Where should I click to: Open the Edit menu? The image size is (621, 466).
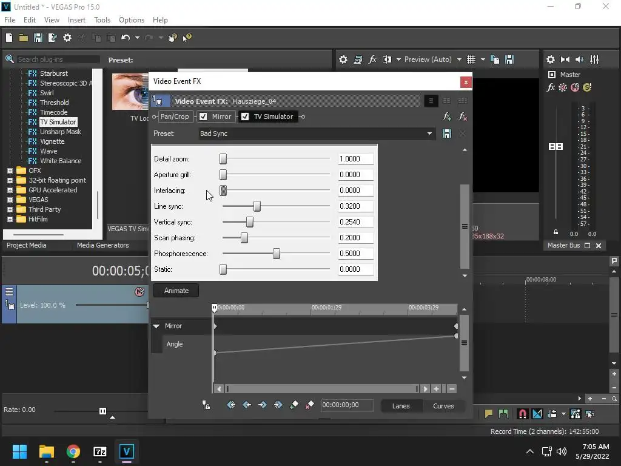[x=30, y=20]
